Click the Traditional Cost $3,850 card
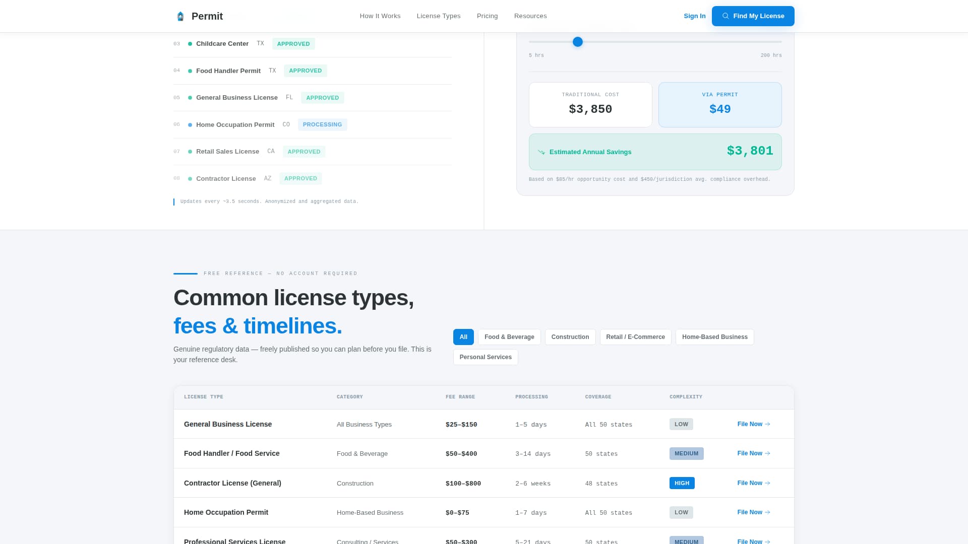Viewport: 968px width, 544px height. click(590, 105)
